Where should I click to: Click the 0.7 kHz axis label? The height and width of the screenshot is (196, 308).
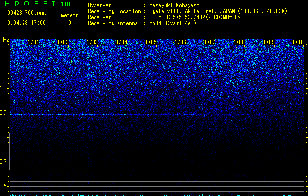tap(4, 162)
